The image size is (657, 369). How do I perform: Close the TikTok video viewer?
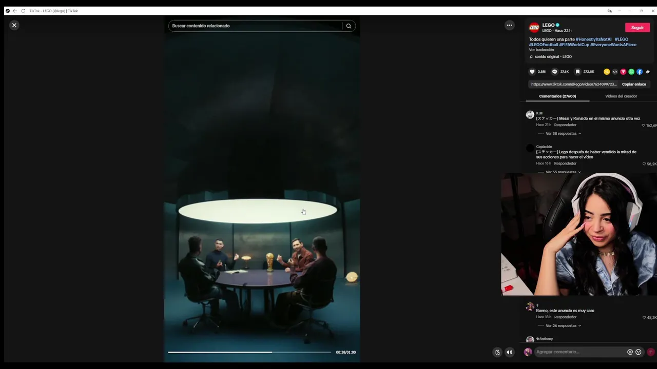pos(14,25)
